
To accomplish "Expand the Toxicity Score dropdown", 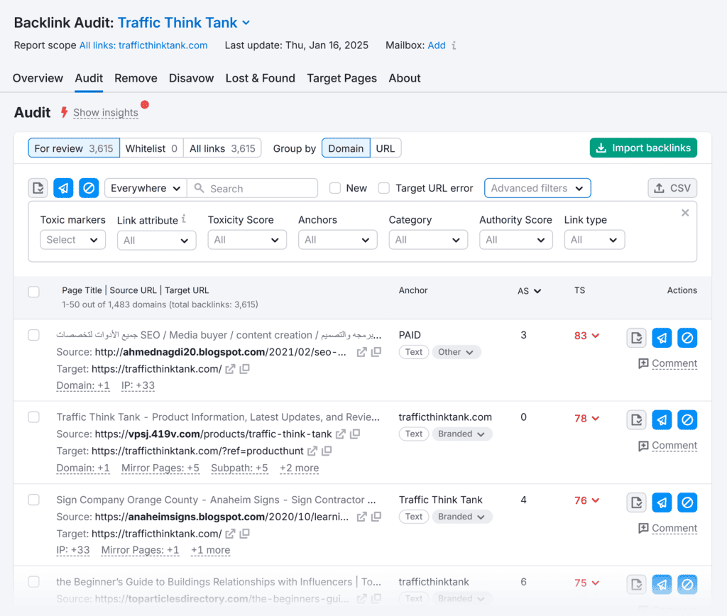I will (247, 240).
